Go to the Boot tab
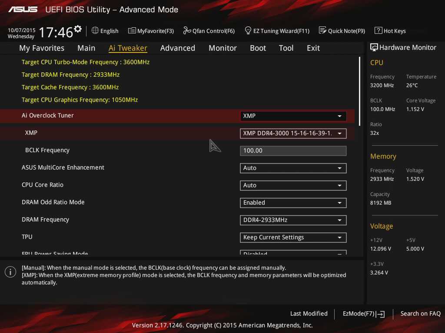Screen dimensions: 445x333 tap(258, 48)
